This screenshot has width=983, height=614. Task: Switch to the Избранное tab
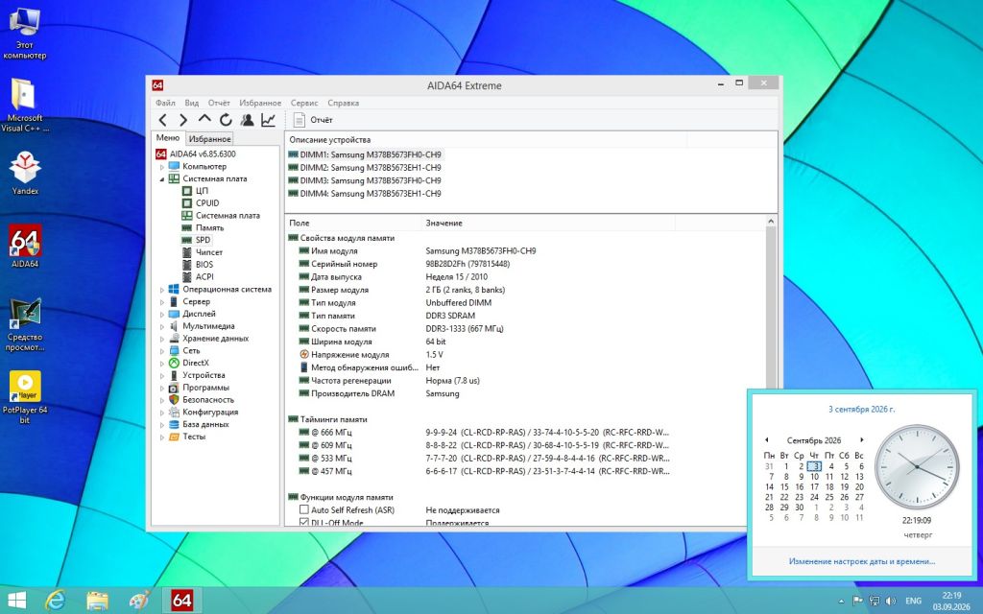(x=210, y=139)
